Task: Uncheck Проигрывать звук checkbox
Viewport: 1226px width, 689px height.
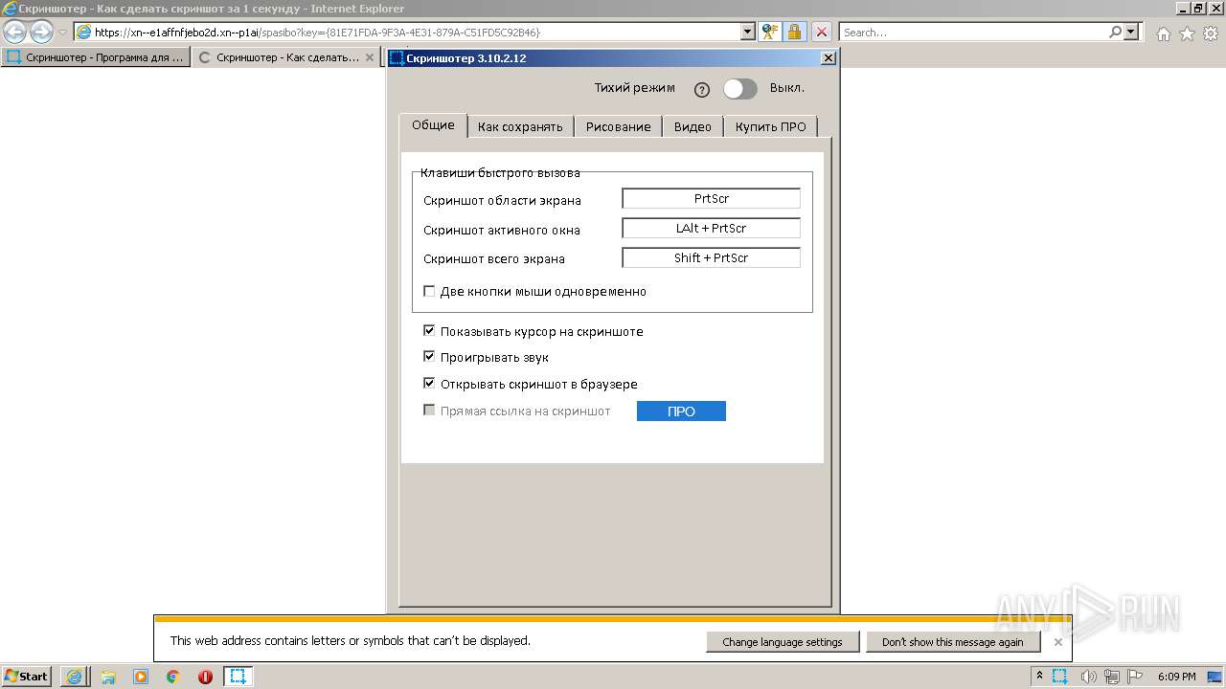Action: click(x=429, y=357)
